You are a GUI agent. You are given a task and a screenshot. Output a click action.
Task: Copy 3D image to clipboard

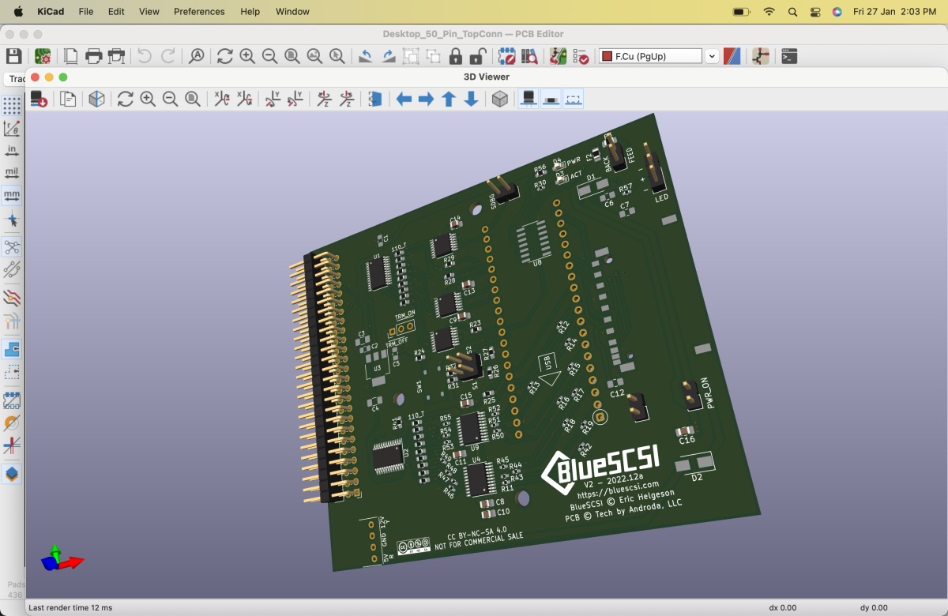pos(69,99)
